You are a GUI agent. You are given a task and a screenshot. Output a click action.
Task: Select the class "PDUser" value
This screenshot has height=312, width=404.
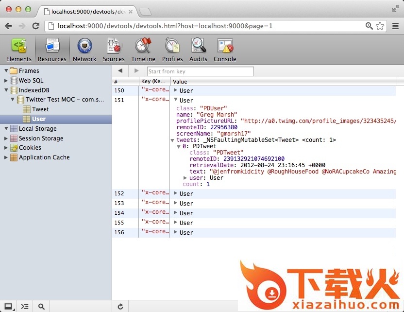pos(213,108)
